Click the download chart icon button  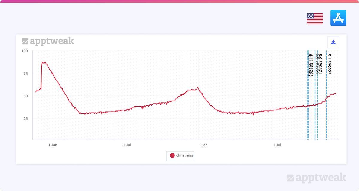pyautogui.click(x=333, y=42)
